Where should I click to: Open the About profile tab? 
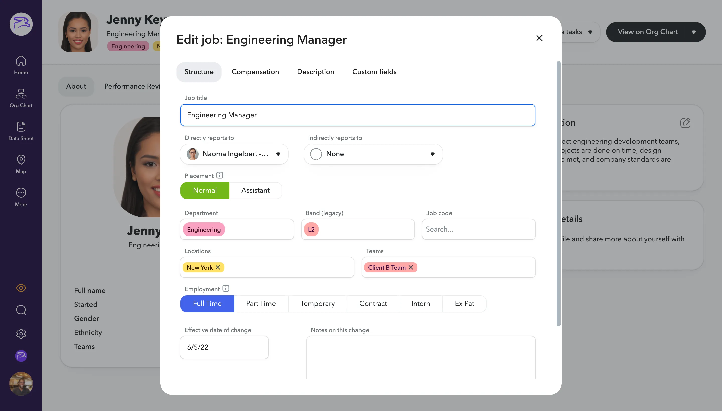tap(76, 86)
